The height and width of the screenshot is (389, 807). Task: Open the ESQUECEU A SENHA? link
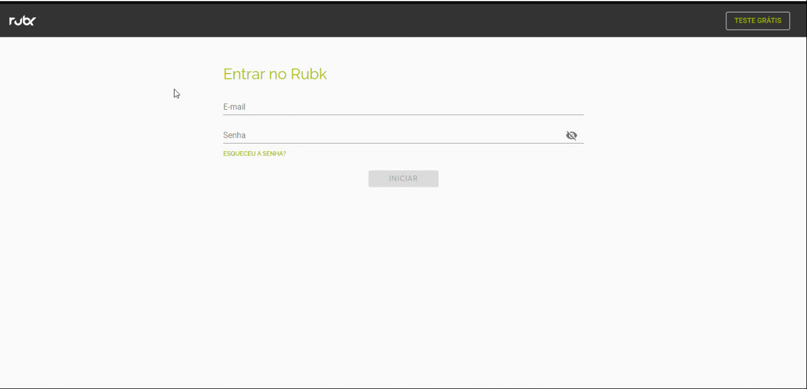(x=255, y=154)
